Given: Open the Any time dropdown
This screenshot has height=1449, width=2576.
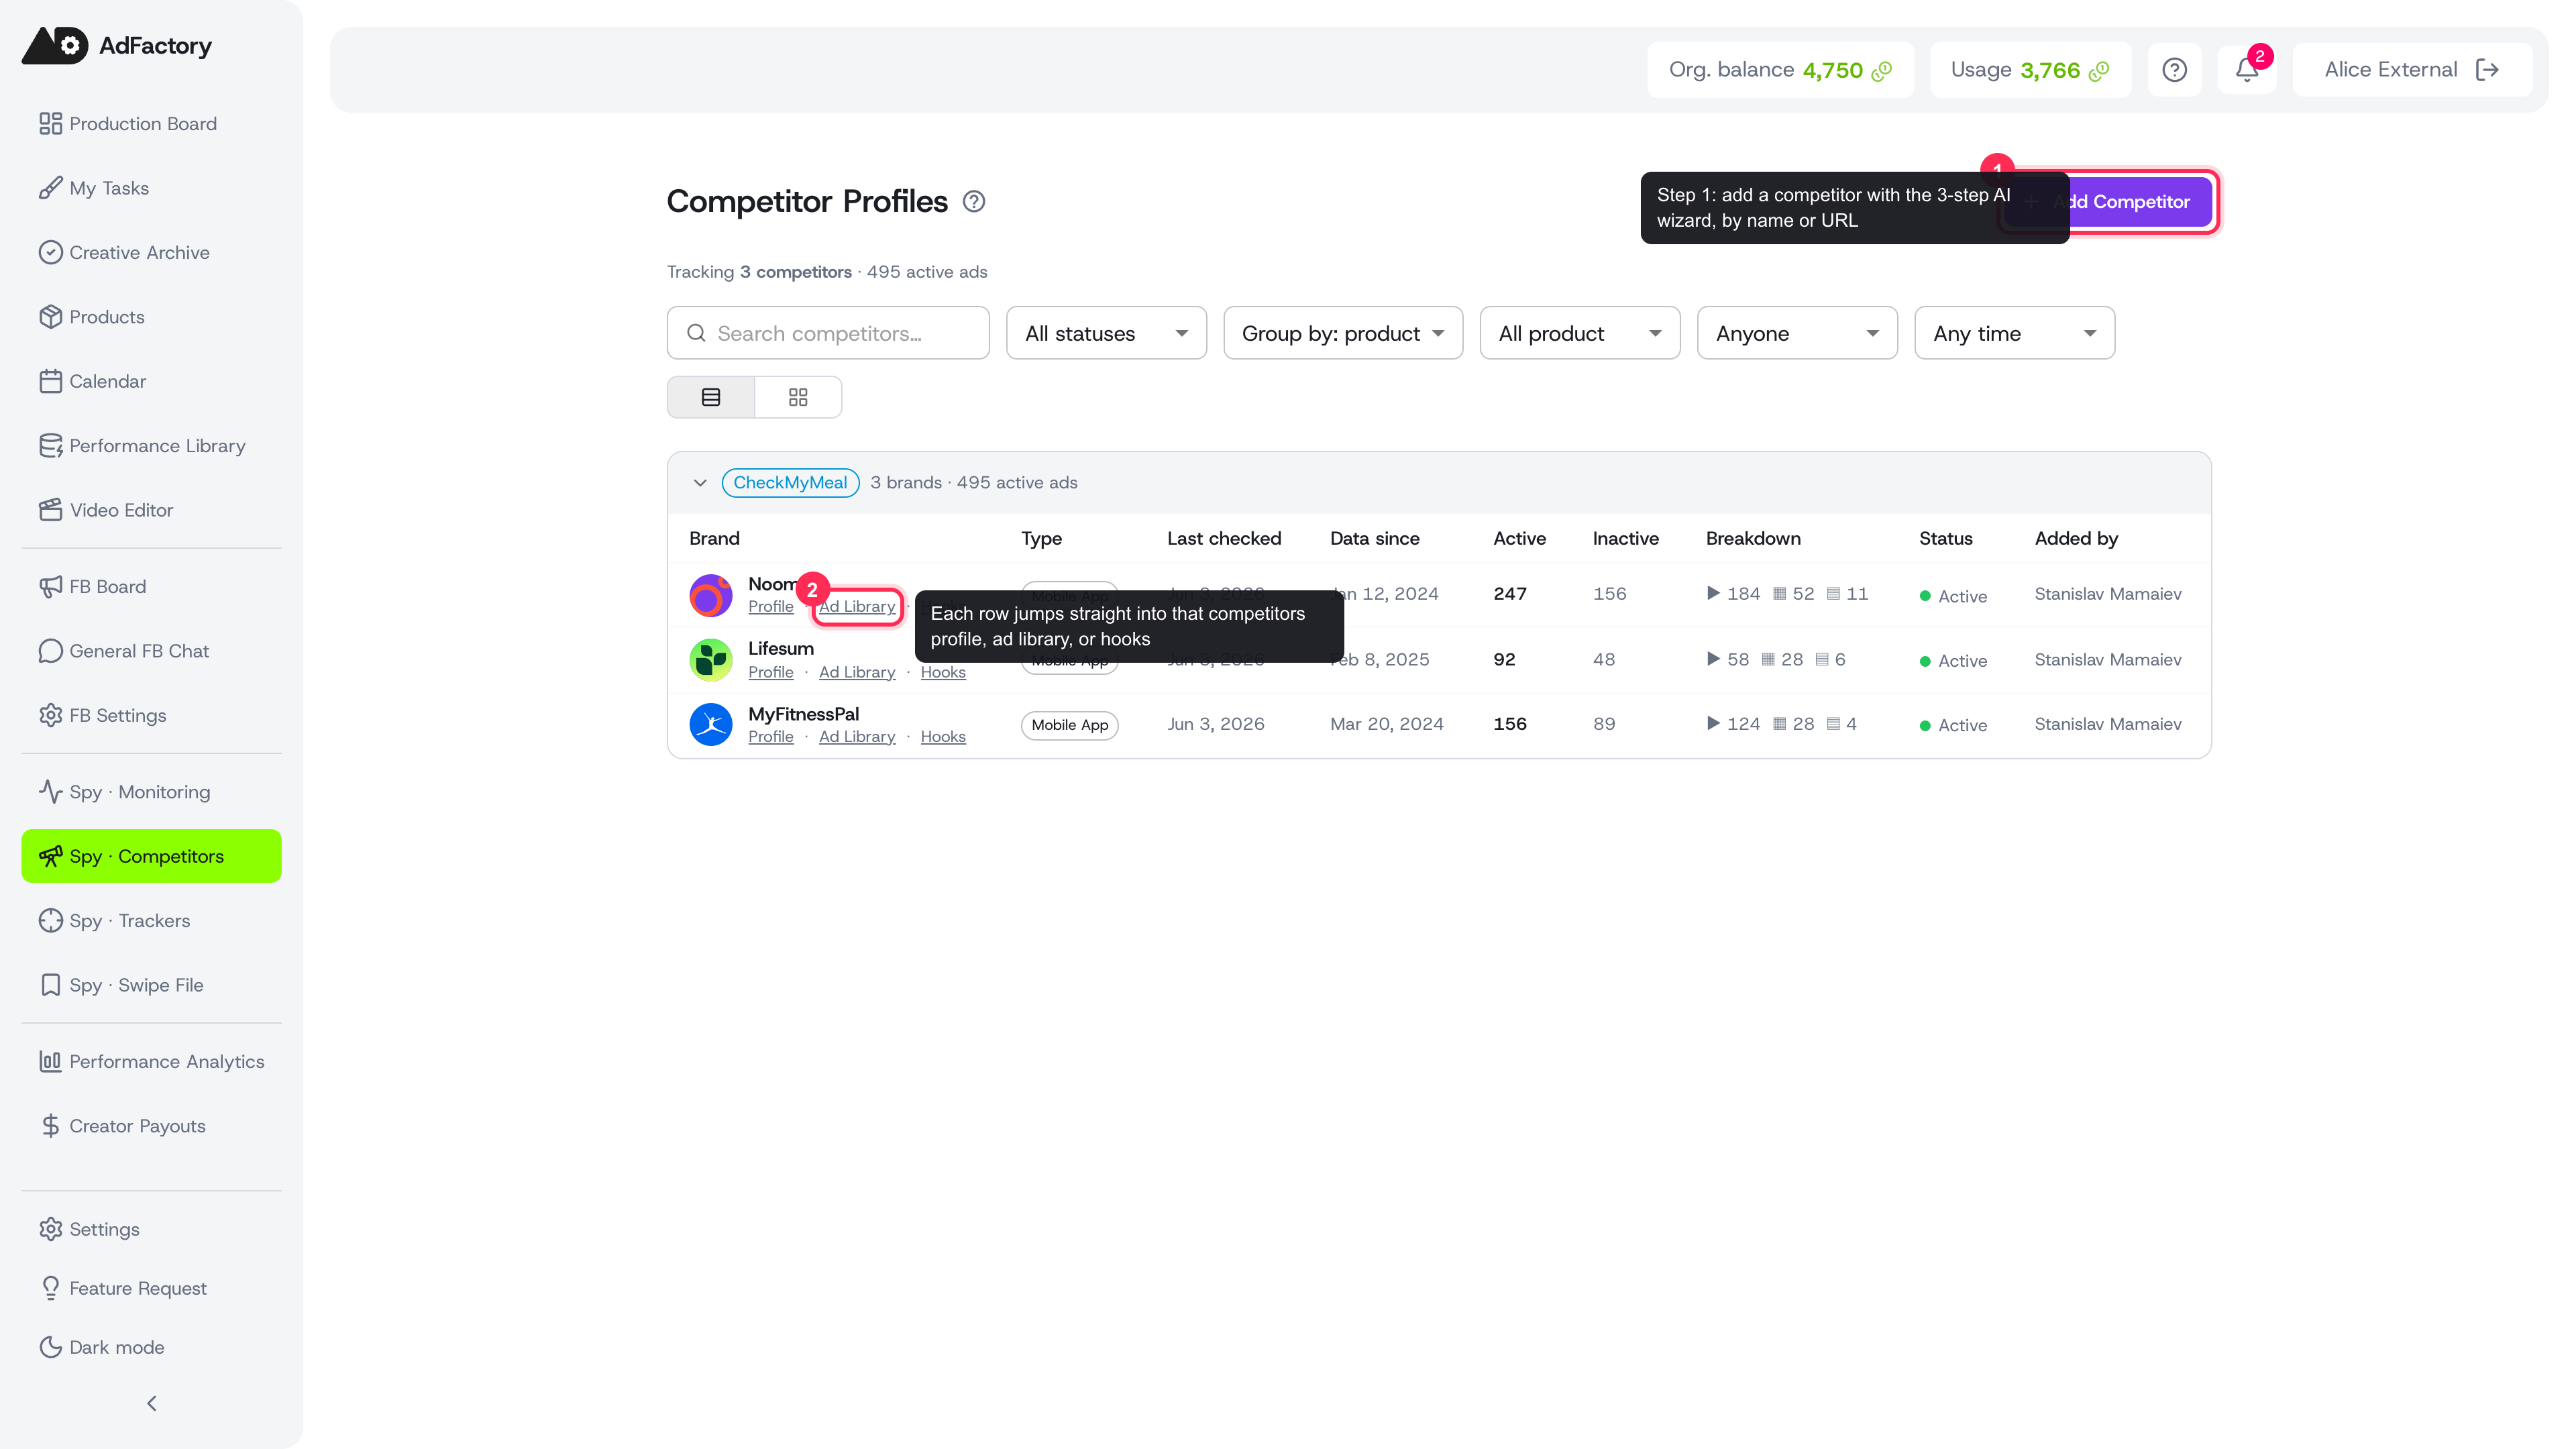Looking at the screenshot, I should coord(2014,333).
